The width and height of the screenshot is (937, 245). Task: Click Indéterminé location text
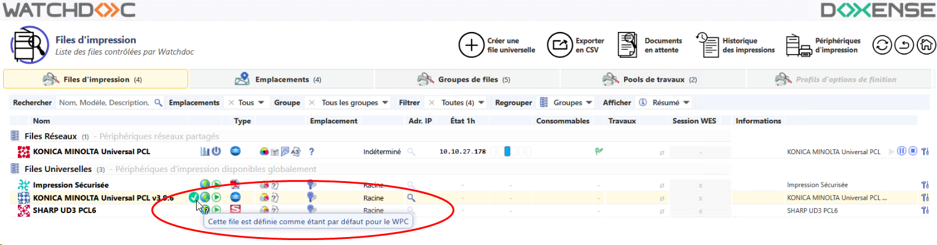pos(382,152)
